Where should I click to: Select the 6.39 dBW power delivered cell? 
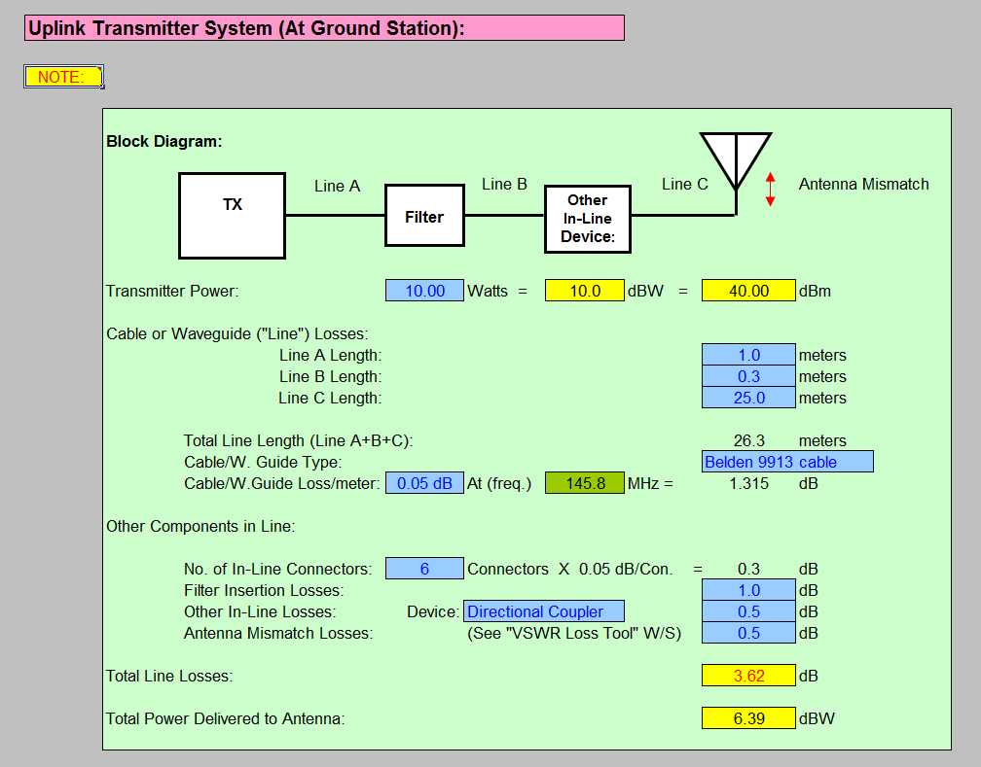coord(748,718)
